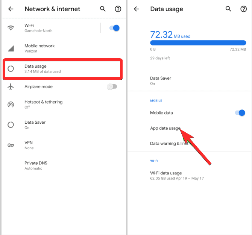The height and width of the screenshot is (235, 252).
Task: Click the blue data usage progress bar
Action: click(198, 43)
